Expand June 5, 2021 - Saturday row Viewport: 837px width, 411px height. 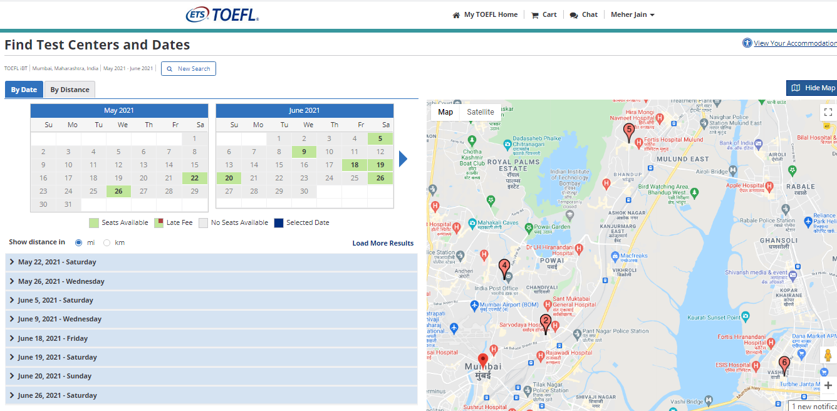coord(211,300)
